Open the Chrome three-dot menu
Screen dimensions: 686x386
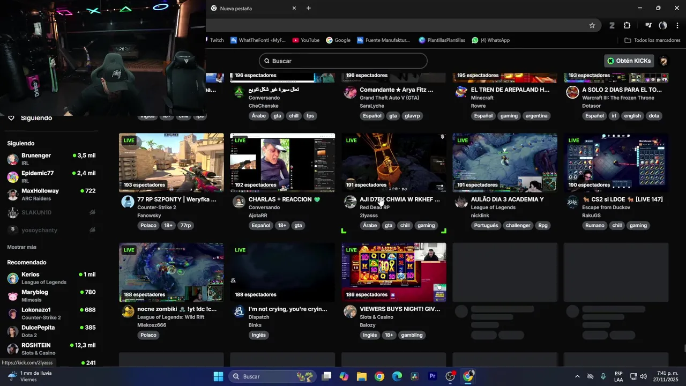tap(677, 25)
